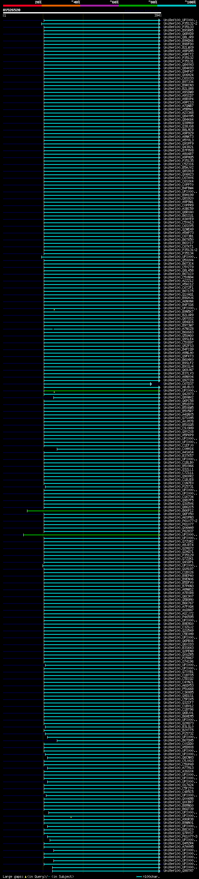Open hit label UniRef100_A7QNB7
This screenshot has width=199, height=879.
tap(178, 106)
